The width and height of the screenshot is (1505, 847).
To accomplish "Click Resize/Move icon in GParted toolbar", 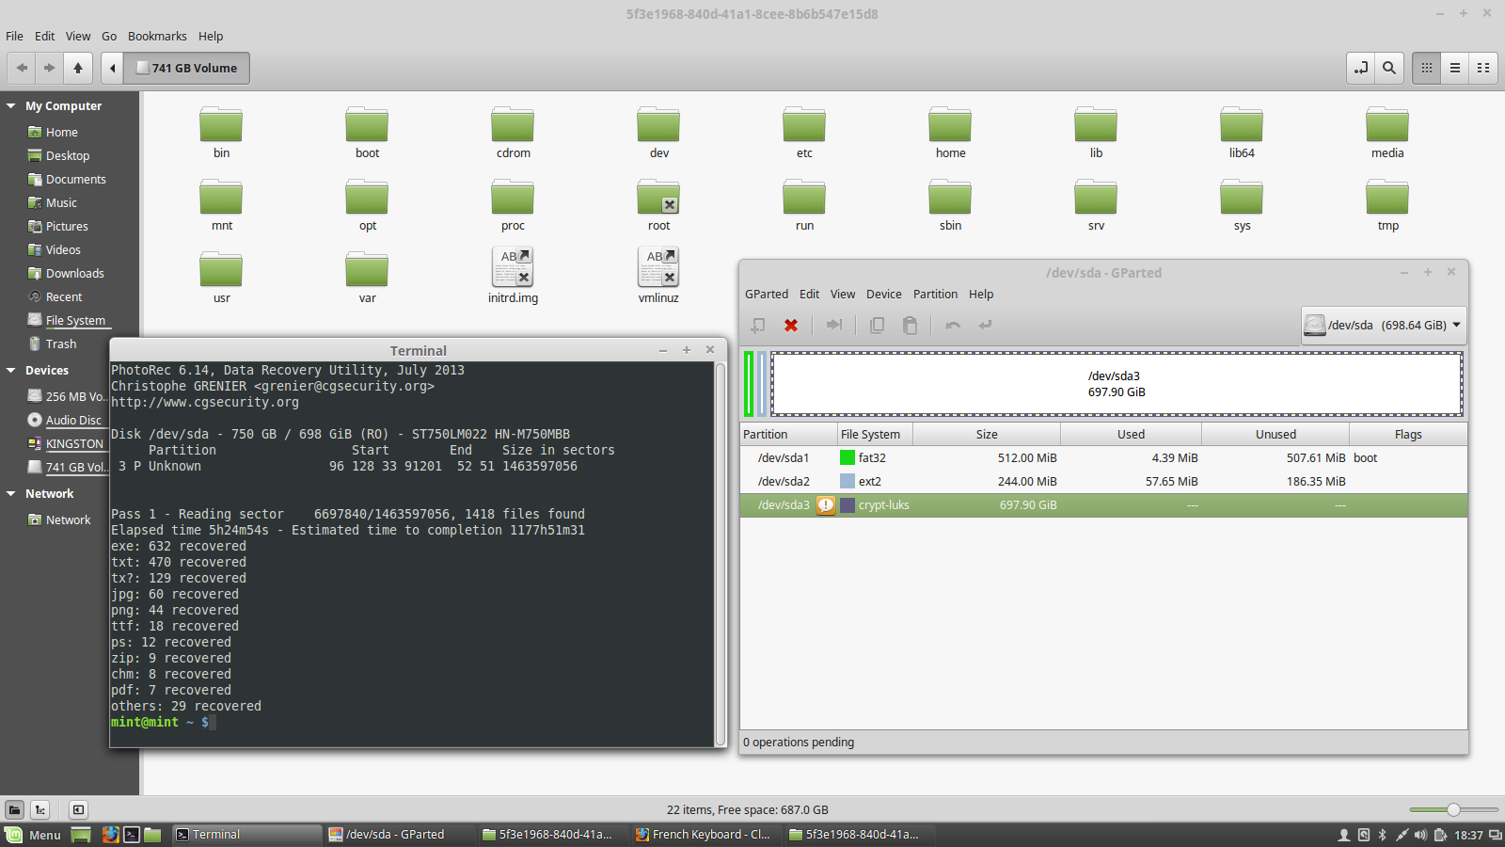I will [x=833, y=325].
